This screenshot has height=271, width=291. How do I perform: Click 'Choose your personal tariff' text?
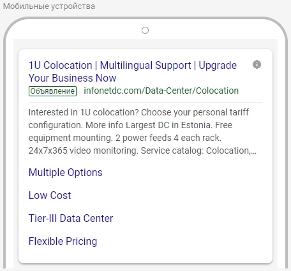tap(195, 112)
